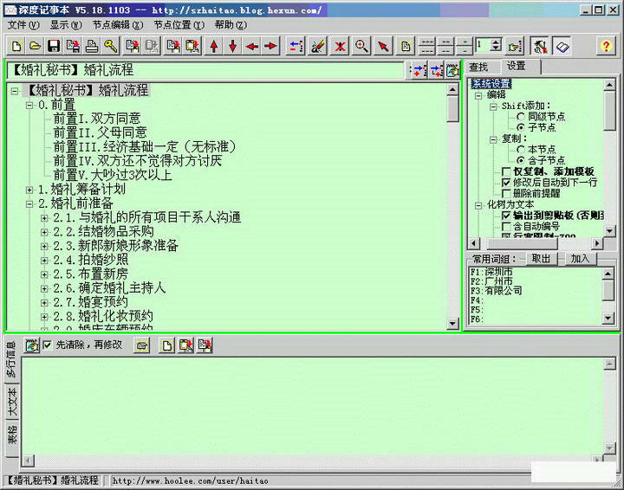Click the magnifier search icon in toolbar
Image resolution: width=624 pixels, height=490 pixels.
pos(361,47)
